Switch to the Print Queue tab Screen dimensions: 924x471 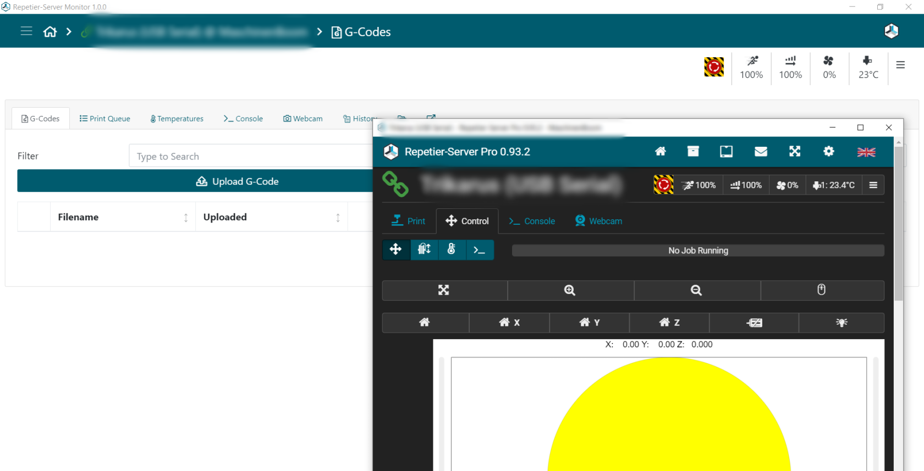coord(105,118)
